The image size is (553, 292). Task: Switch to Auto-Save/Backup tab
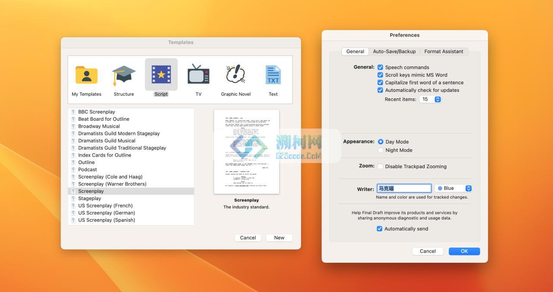pos(394,51)
